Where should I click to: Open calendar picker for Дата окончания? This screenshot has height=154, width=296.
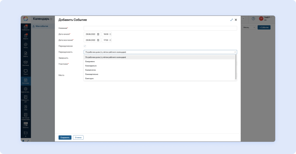click(98, 40)
